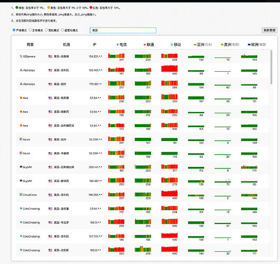Sort by the IP column header
Image resolution: width=280 pixels, height=264 pixels.
[95, 44]
